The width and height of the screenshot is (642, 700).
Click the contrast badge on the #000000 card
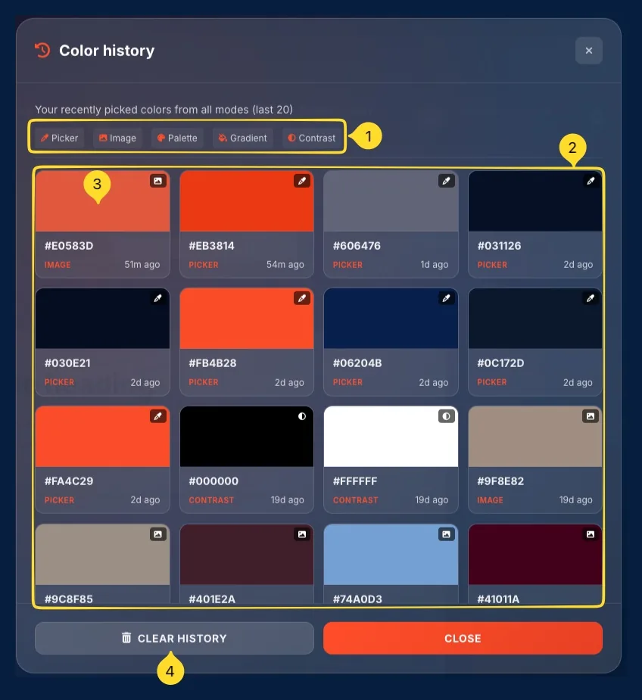coord(302,415)
